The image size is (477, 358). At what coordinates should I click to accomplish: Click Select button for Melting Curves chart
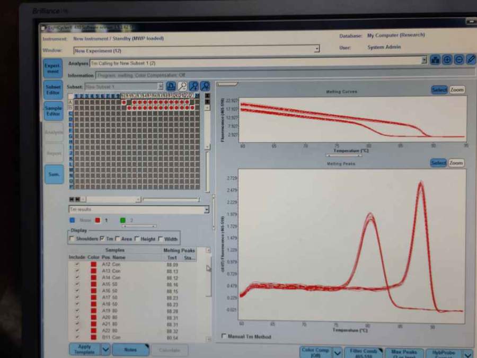(x=439, y=90)
